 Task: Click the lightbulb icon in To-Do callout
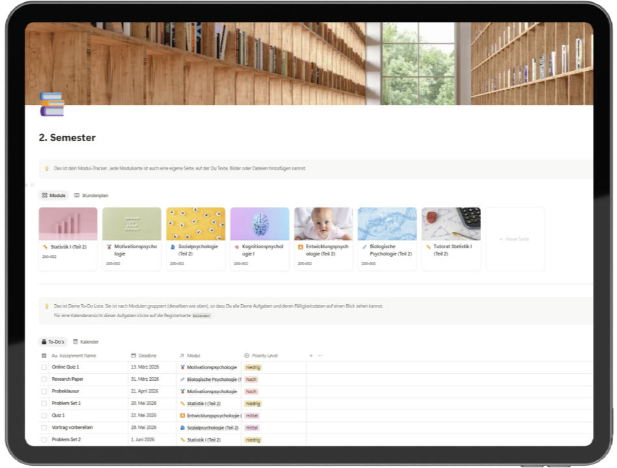pyautogui.click(x=47, y=305)
